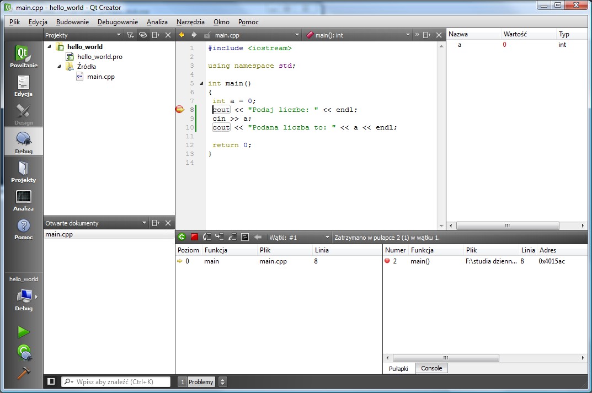Open the Analiza menu in menu bar
Image resolution: width=592 pixels, height=393 pixels.
pos(157,22)
